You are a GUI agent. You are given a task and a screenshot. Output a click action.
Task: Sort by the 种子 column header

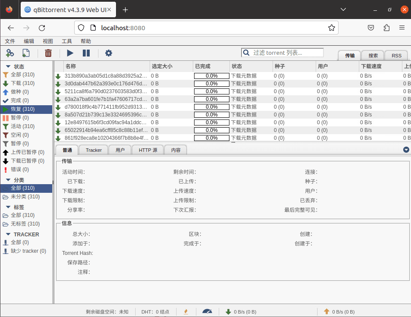coord(295,66)
